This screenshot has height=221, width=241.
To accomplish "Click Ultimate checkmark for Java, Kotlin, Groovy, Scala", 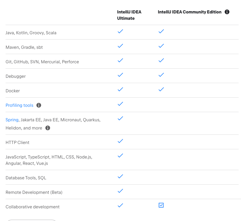I will click(120, 31).
